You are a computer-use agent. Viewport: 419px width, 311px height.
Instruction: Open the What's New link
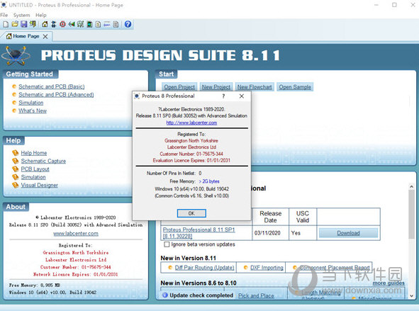(x=33, y=111)
